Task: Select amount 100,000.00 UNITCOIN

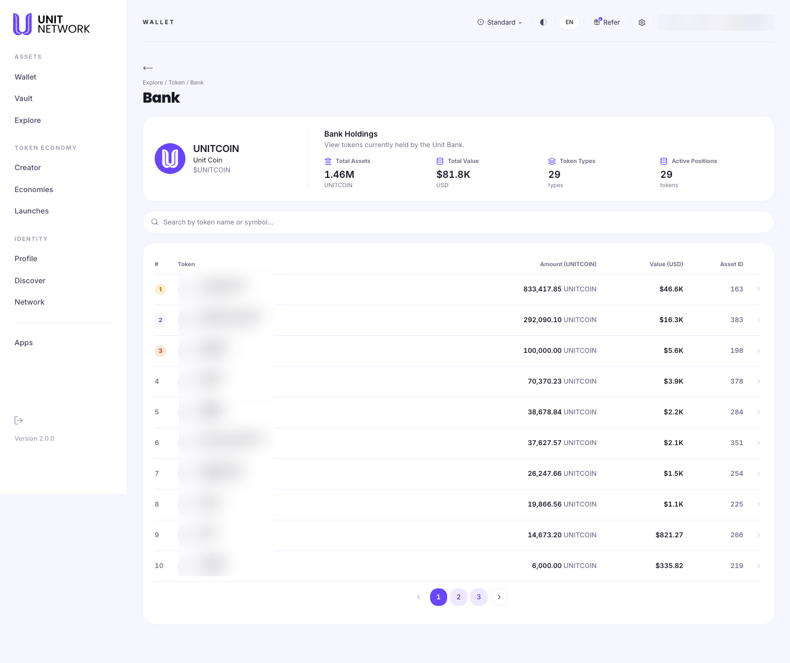Action: point(560,351)
